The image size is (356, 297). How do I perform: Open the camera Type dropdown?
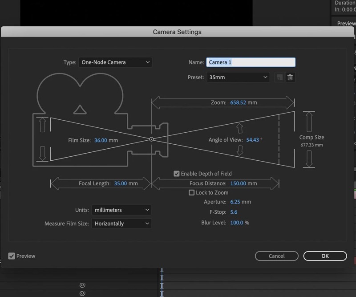(115, 62)
